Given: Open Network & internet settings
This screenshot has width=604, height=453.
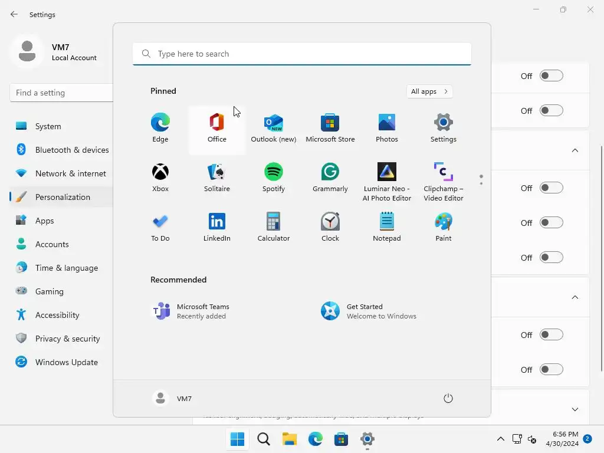Looking at the screenshot, I should (61, 173).
